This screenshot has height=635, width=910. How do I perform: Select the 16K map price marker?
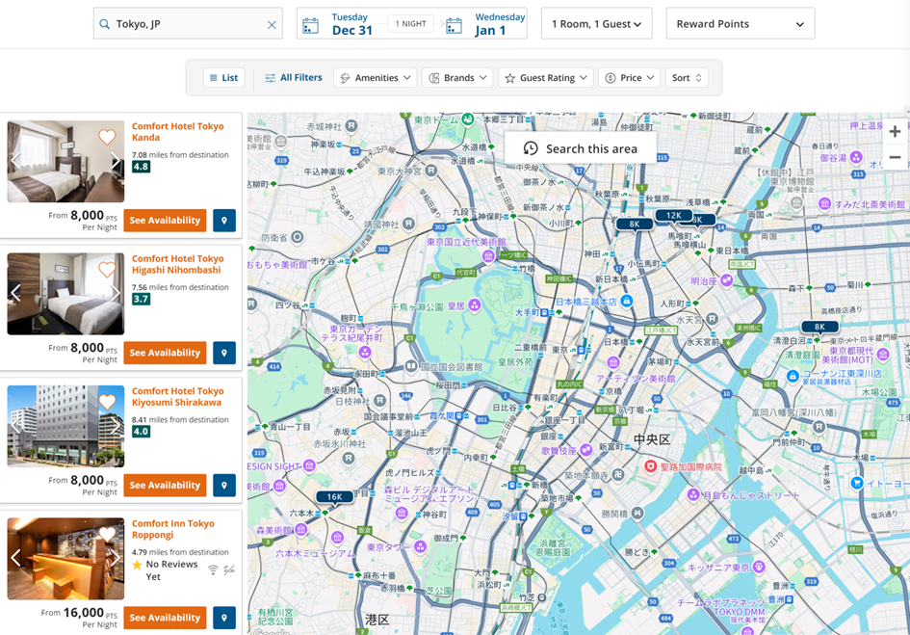click(334, 497)
